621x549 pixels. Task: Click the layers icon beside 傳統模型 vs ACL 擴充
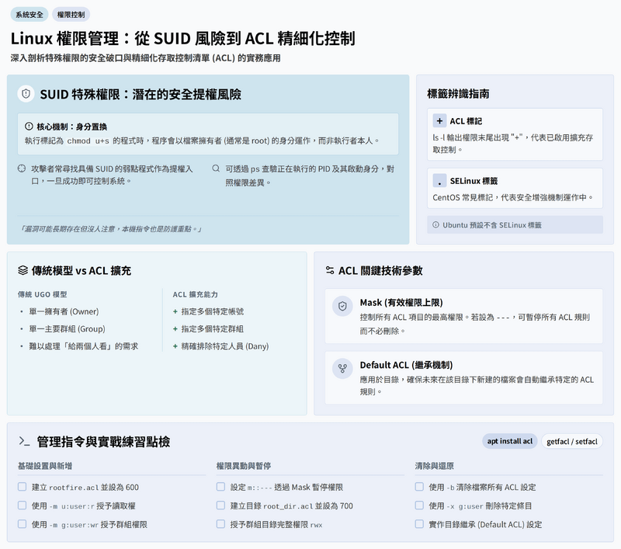pos(23,270)
